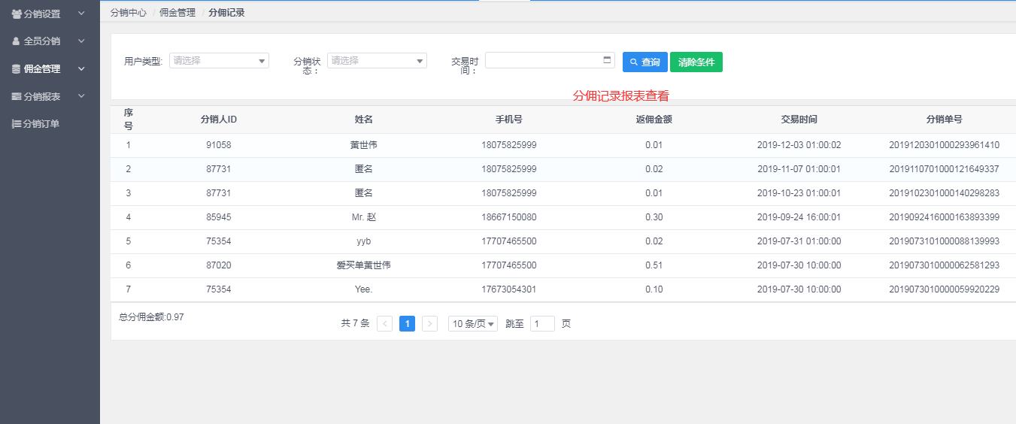Collapse the 佣金管理 sidebar chevron

81,69
